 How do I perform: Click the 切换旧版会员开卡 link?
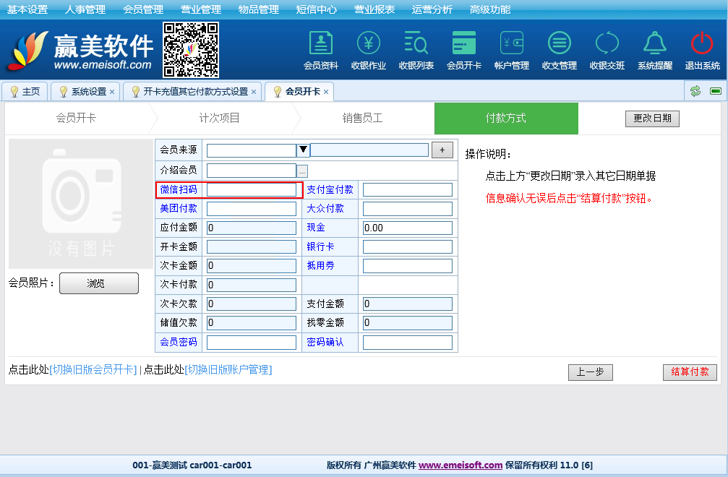coord(93,369)
